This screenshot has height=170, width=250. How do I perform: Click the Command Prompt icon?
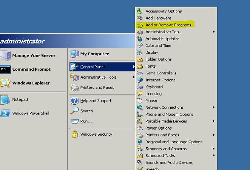click(x=5, y=69)
